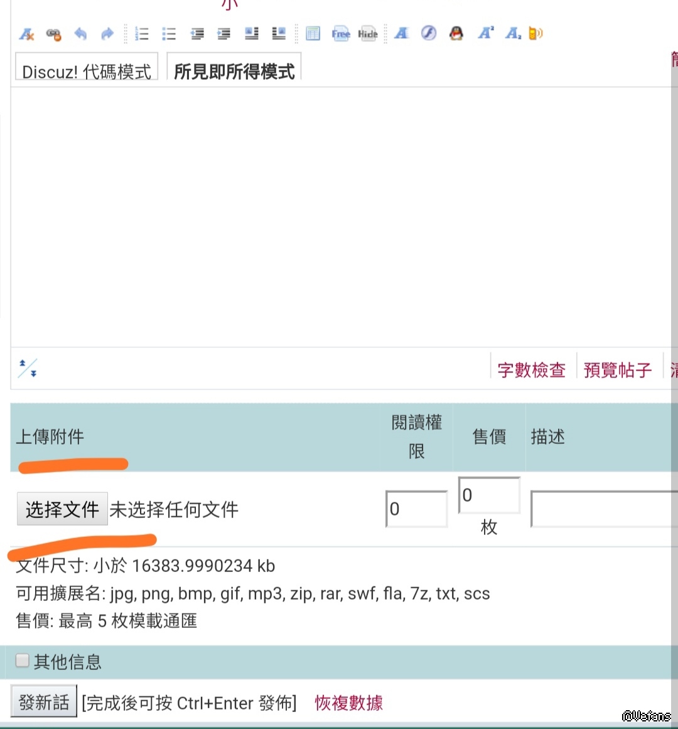Focus the 售價 input field
678x729 pixels.
coord(489,495)
